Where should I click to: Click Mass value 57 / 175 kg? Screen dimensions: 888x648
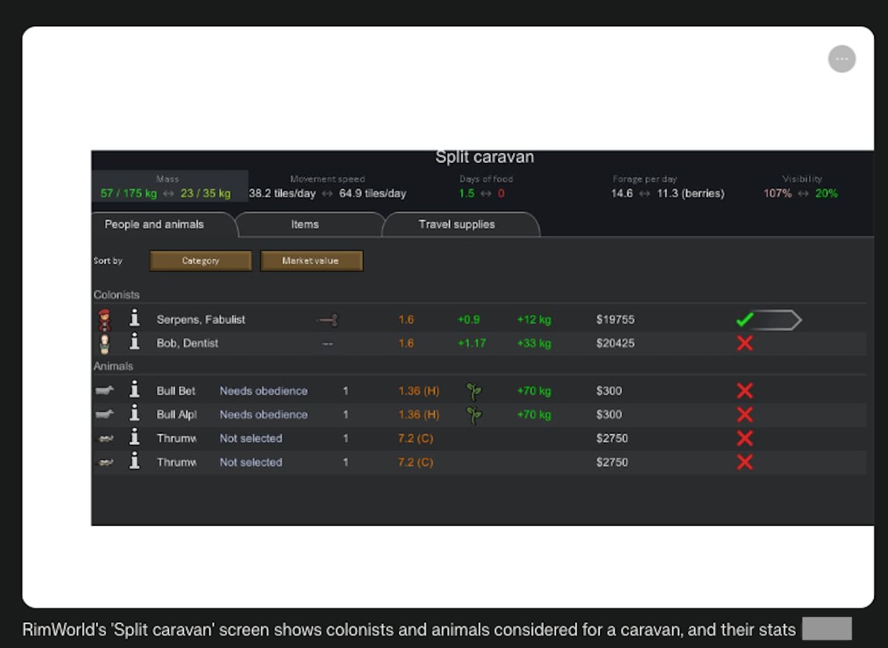(129, 193)
